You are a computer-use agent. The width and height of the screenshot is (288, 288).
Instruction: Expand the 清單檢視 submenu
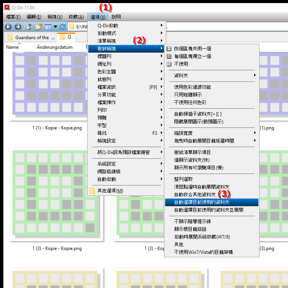(126, 41)
